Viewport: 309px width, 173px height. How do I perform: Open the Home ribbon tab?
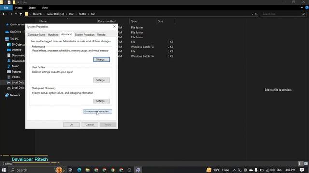19,8
